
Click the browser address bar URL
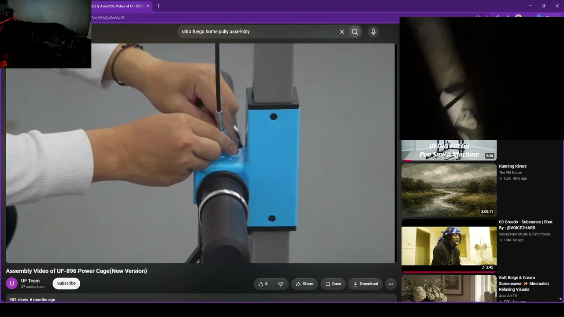pos(108,18)
